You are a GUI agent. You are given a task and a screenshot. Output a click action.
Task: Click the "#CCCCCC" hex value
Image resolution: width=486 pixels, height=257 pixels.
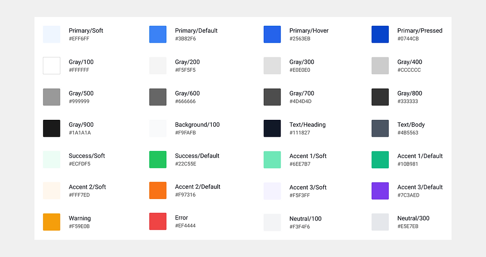[409, 70]
